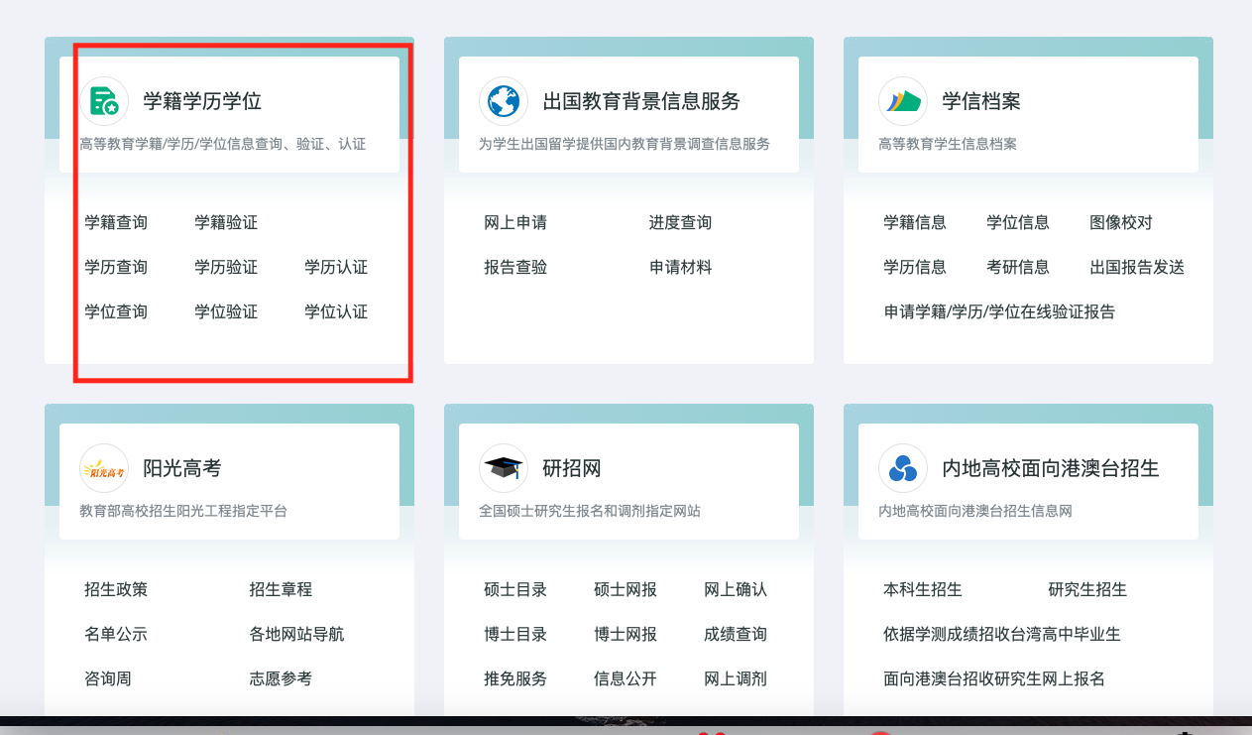Select 学位验证 under 学籍学历学位

(x=226, y=312)
